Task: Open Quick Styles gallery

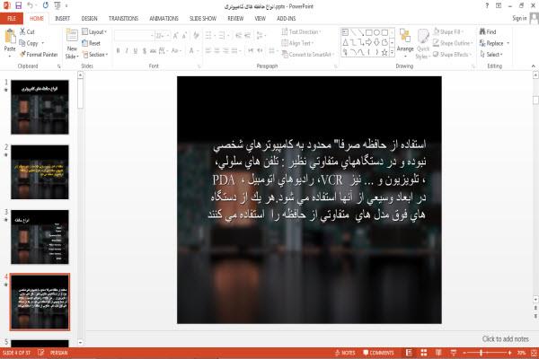Action: pos(423,44)
